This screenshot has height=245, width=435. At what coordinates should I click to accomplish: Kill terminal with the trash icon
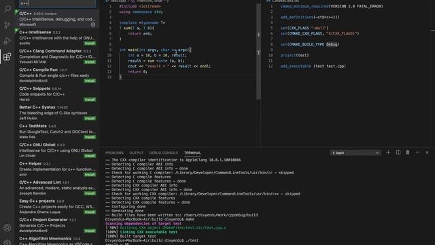(408, 152)
